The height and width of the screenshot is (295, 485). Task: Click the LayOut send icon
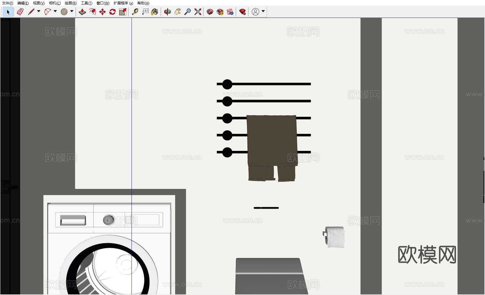click(230, 12)
